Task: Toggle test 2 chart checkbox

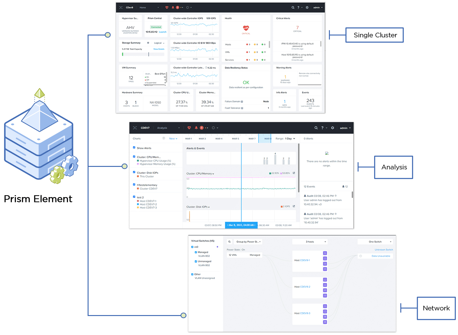Action: tap(134, 197)
